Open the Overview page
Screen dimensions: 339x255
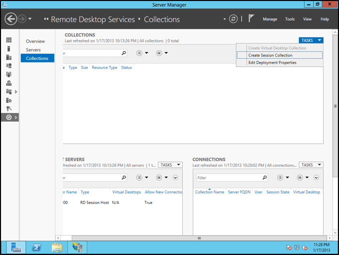click(35, 41)
